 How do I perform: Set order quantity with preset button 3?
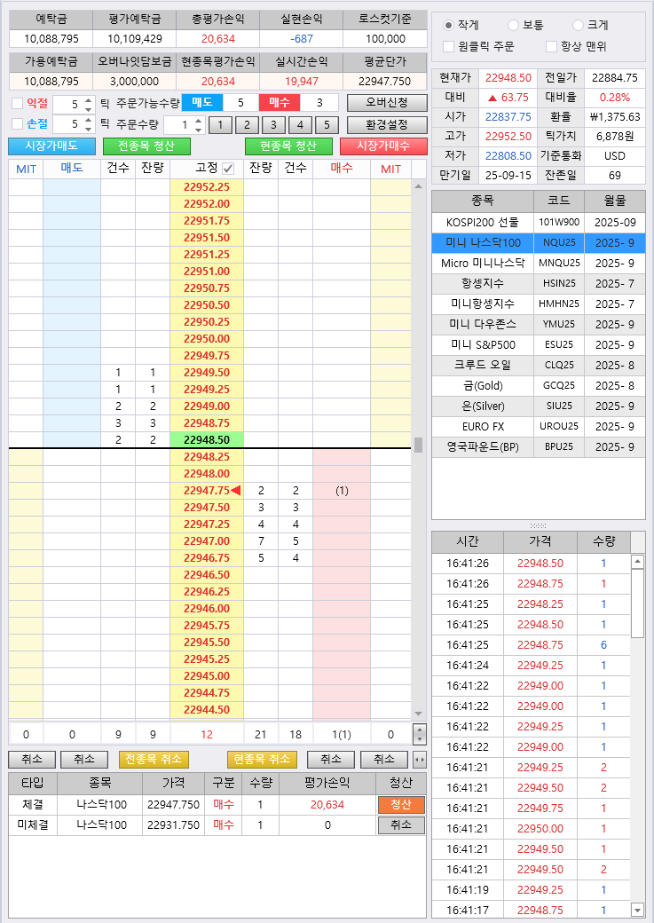point(273,125)
